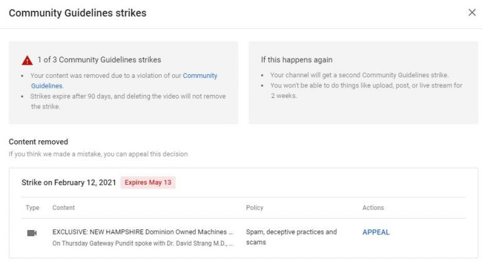Click the video description about Gateway Pundit

pyautogui.click(x=142, y=243)
